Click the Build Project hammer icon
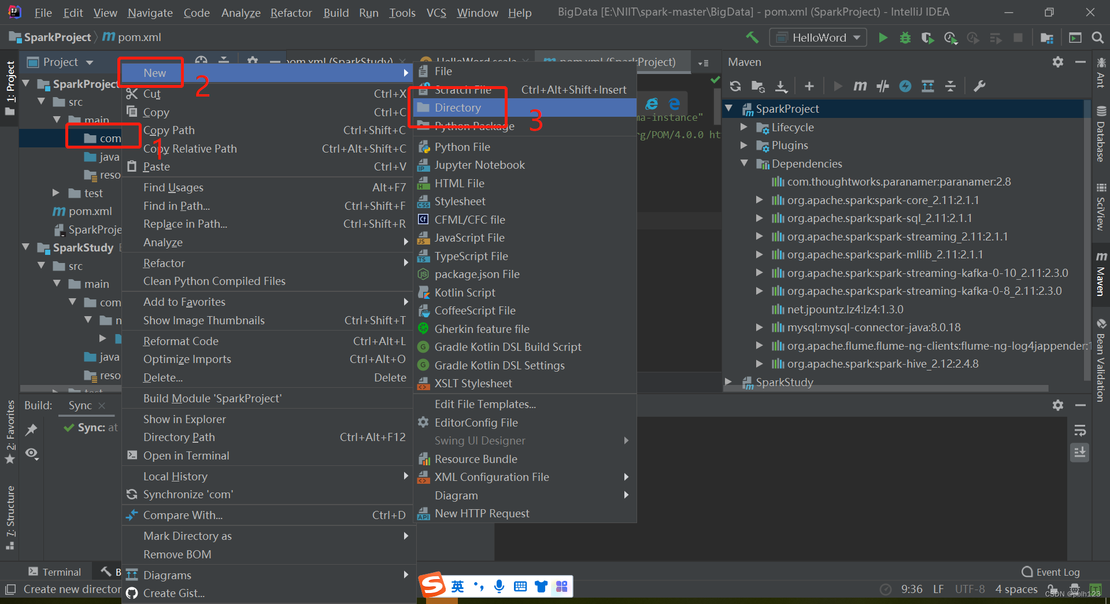The image size is (1110, 604). (x=752, y=38)
